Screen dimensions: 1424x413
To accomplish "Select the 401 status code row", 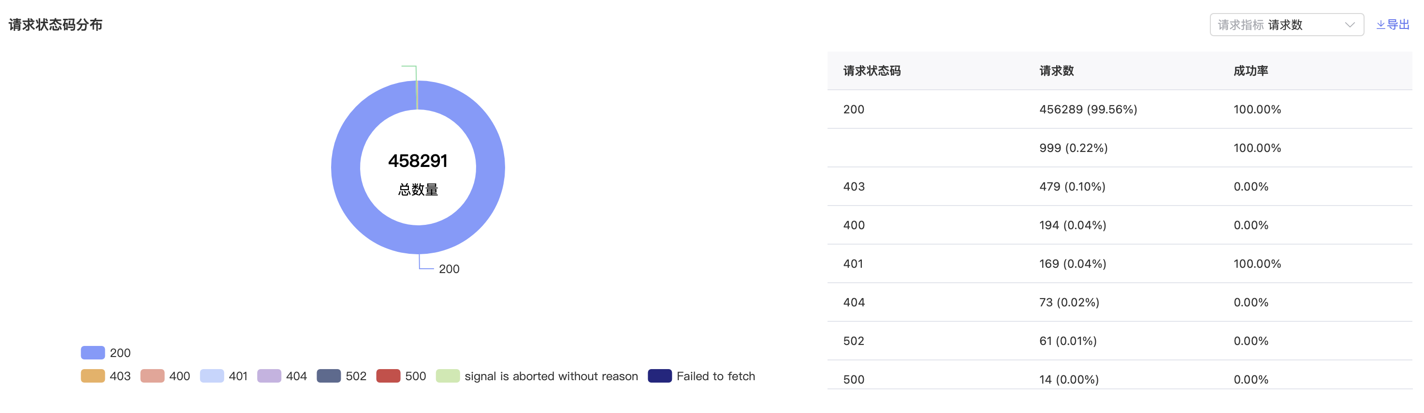I will [x=1119, y=264].
